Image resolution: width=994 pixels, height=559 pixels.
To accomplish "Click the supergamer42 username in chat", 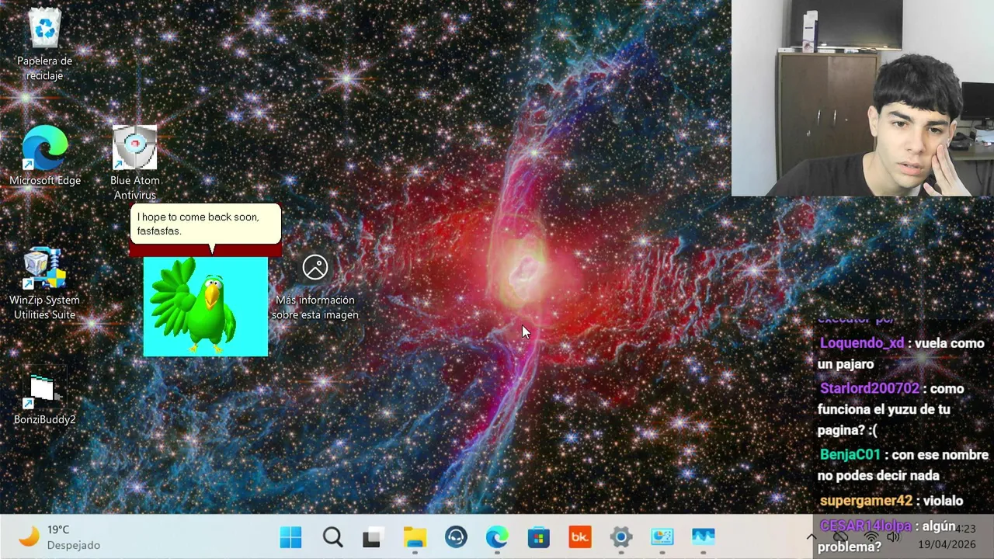I will 867,501.
